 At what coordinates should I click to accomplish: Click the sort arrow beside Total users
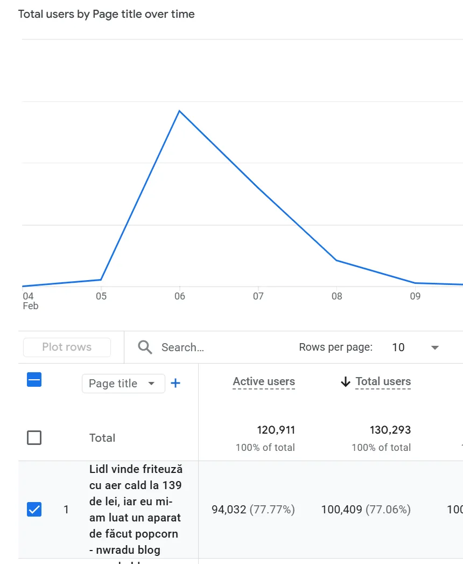point(345,382)
